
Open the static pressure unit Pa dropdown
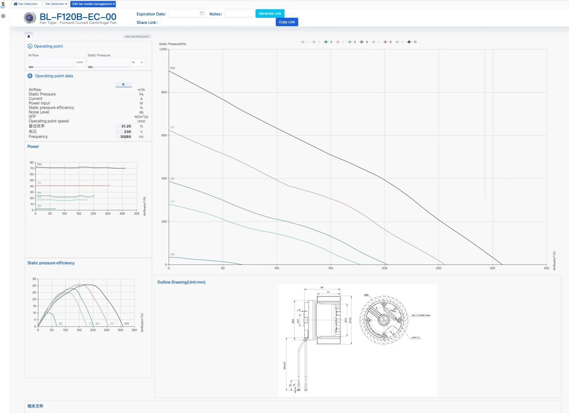137,62
